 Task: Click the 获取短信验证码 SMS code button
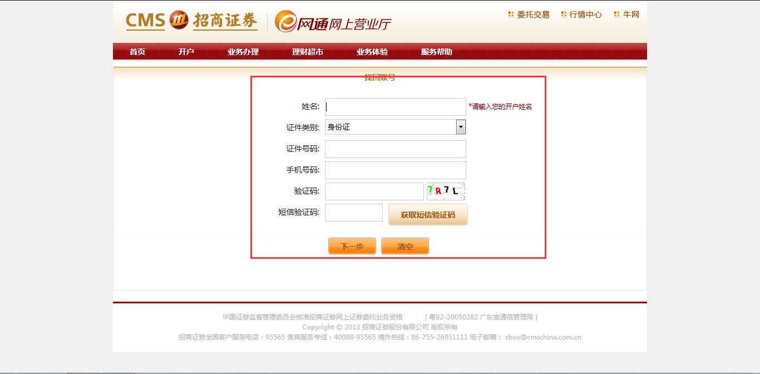tap(428, 214)
